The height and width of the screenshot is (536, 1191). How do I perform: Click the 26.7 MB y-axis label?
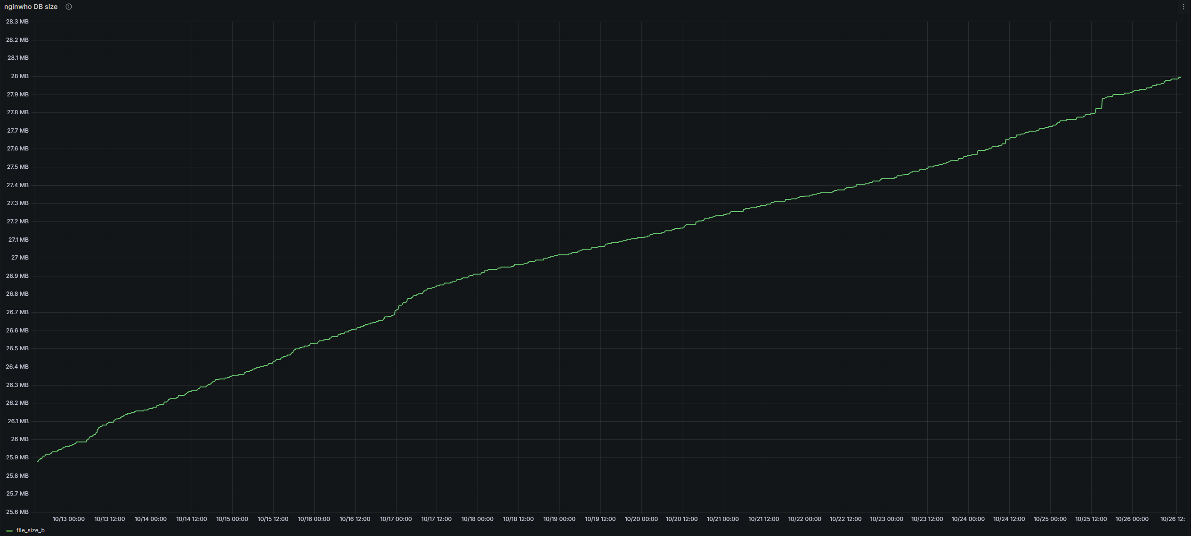(x=17, y=312)
